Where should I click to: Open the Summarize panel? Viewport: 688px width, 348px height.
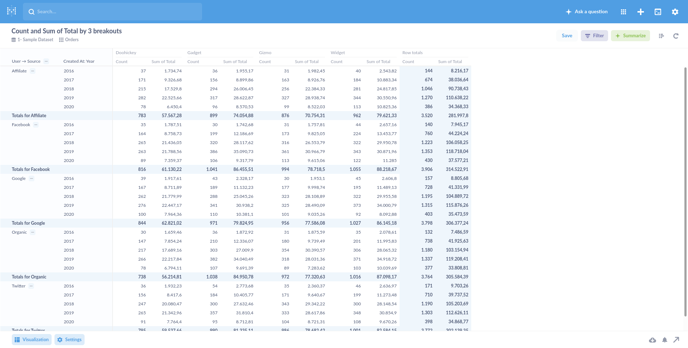pyautogui.click(x=630, y=35)
